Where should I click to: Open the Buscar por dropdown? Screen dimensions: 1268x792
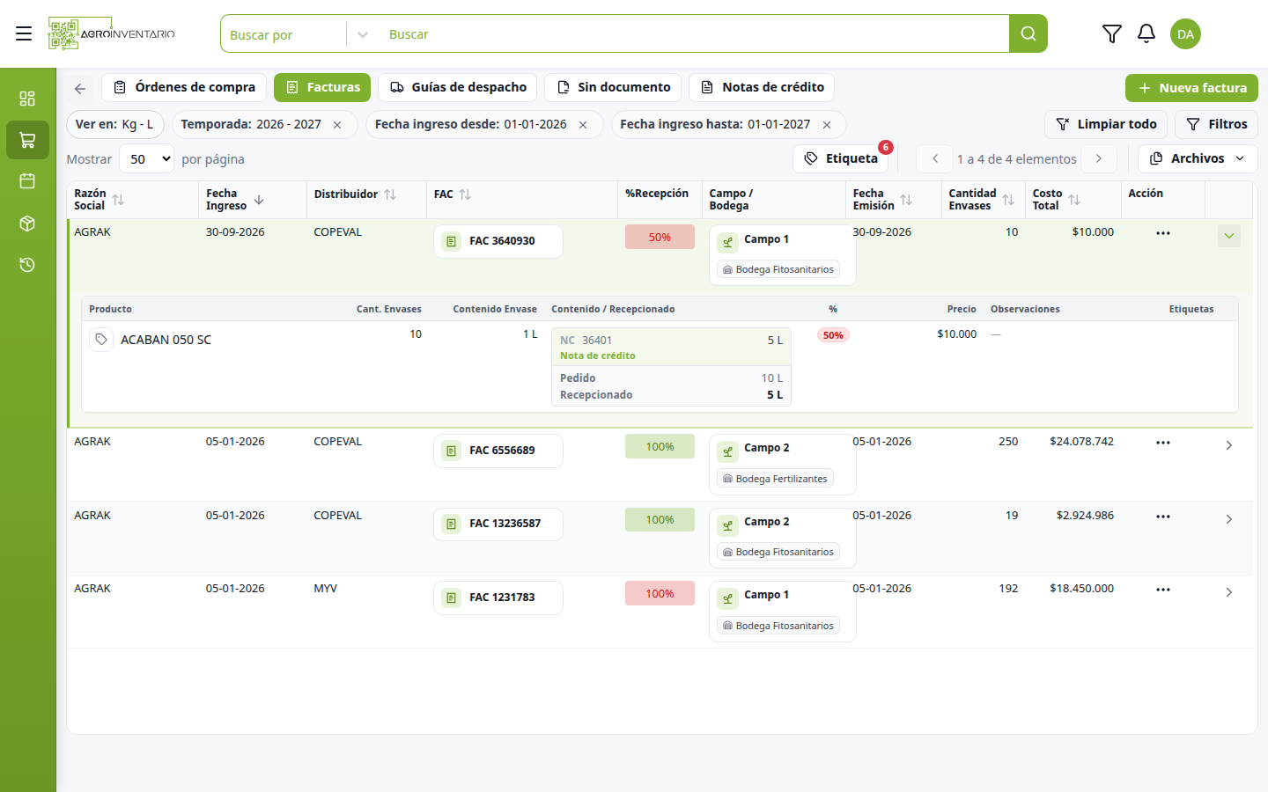296,34
